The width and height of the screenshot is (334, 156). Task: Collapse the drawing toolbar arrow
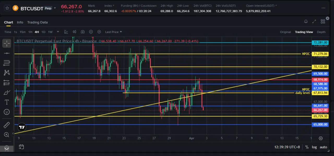pos(13,134)
